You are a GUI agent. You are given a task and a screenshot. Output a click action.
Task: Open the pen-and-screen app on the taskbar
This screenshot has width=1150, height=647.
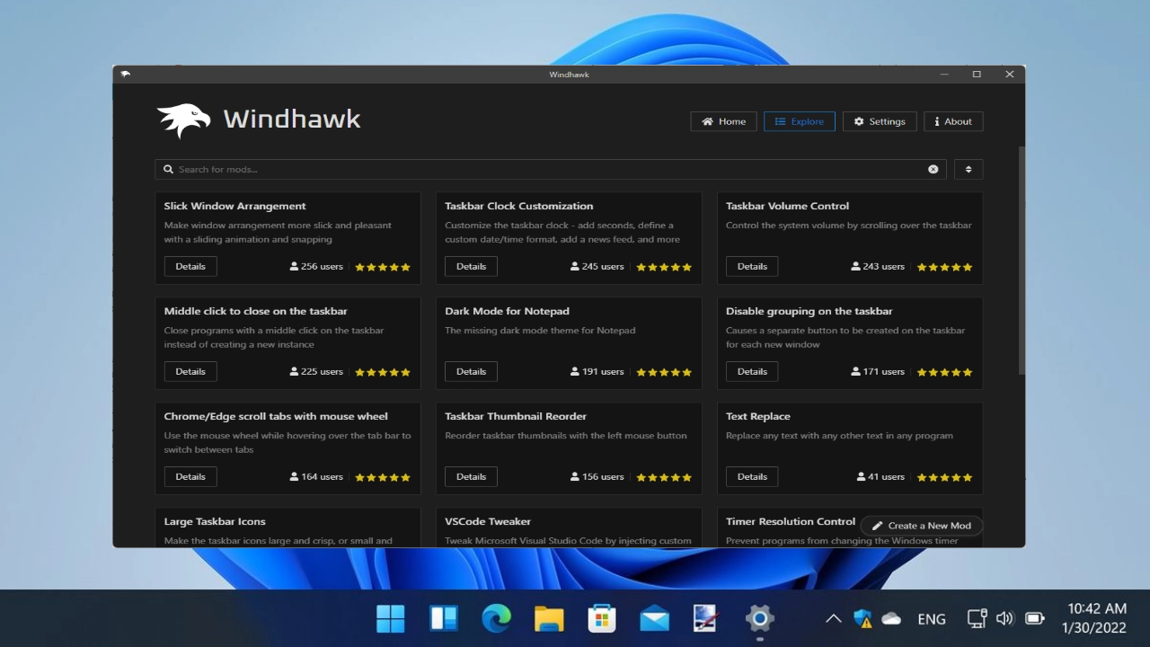point(707,618)
